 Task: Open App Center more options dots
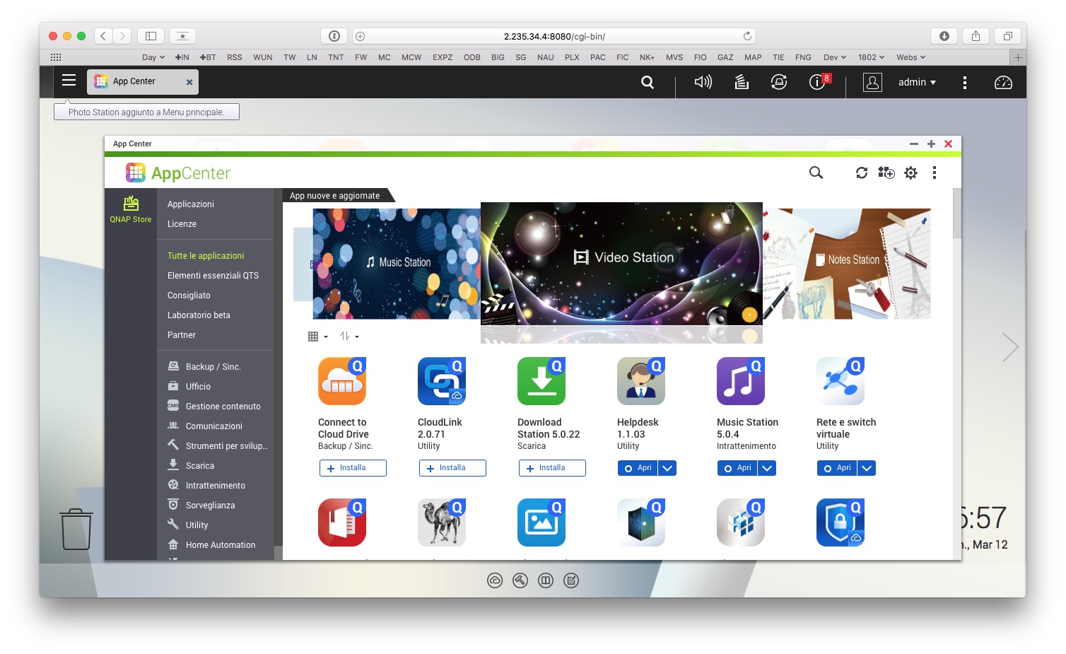935,173
